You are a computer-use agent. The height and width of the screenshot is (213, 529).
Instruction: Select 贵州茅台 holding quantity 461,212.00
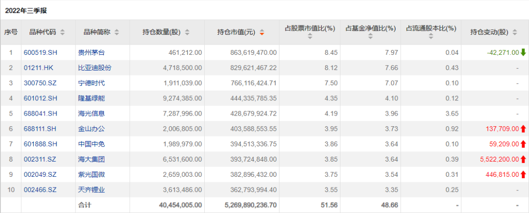pyautogui.click(x=185, y=52)
